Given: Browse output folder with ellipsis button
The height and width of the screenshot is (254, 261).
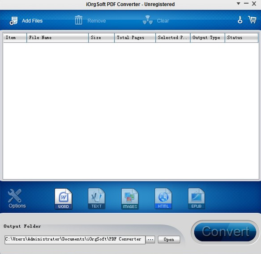Looking at the screenshot, I should [x=150, y=240].
